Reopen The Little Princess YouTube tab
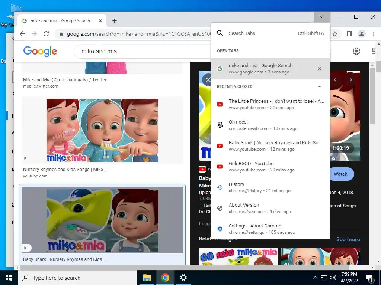The width and height of the screenshot is (381, 285). pos(270,104)
